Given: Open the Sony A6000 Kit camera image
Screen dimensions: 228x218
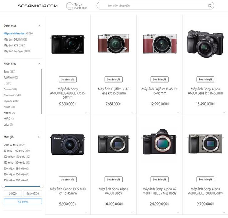Looking at the screenshot, I should point(68,44).
